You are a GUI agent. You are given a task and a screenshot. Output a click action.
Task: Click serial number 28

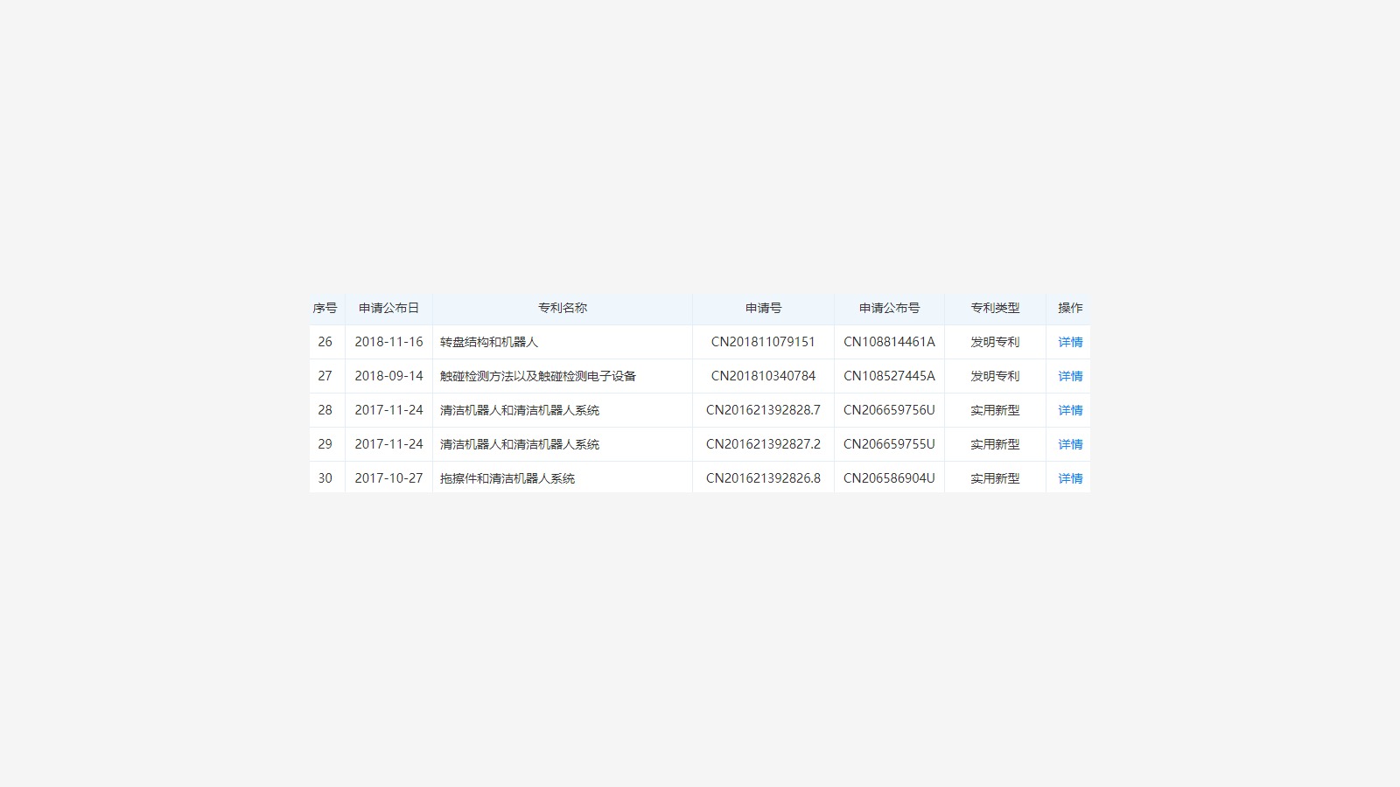pos(325,410)
